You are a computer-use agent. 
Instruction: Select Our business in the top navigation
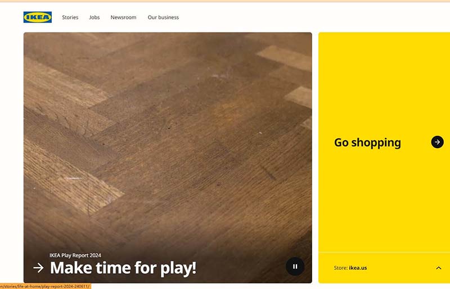click(163, 17)
